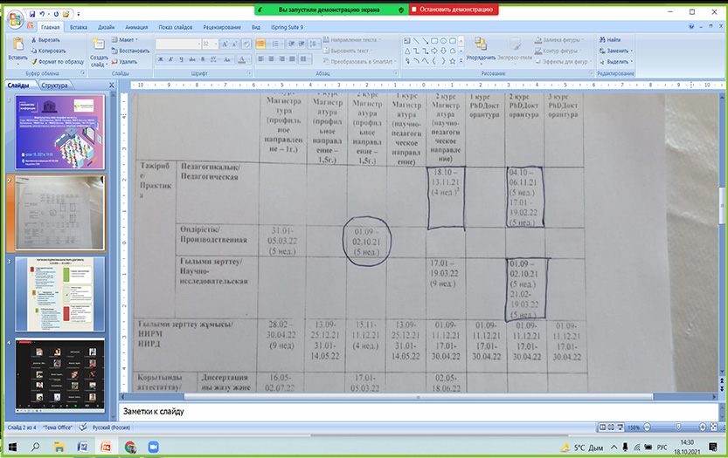Create a new slide (Создать слайд)
The width and height of the screenshot is (728, 458).
pyautogui.click(x=99, y=52)
